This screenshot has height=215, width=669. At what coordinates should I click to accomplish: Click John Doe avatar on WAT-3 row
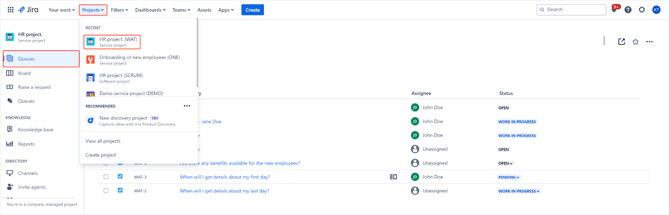coord(415,177)
